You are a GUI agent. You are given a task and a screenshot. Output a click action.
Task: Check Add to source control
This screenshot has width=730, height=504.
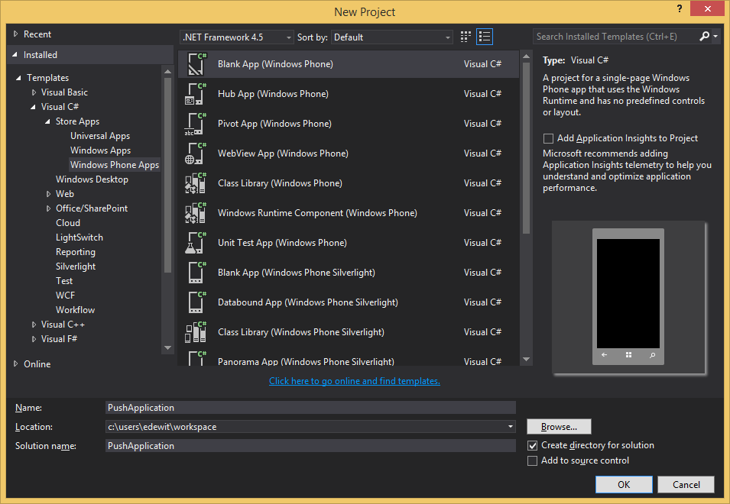pyautogui.click(x=533, y=460)
